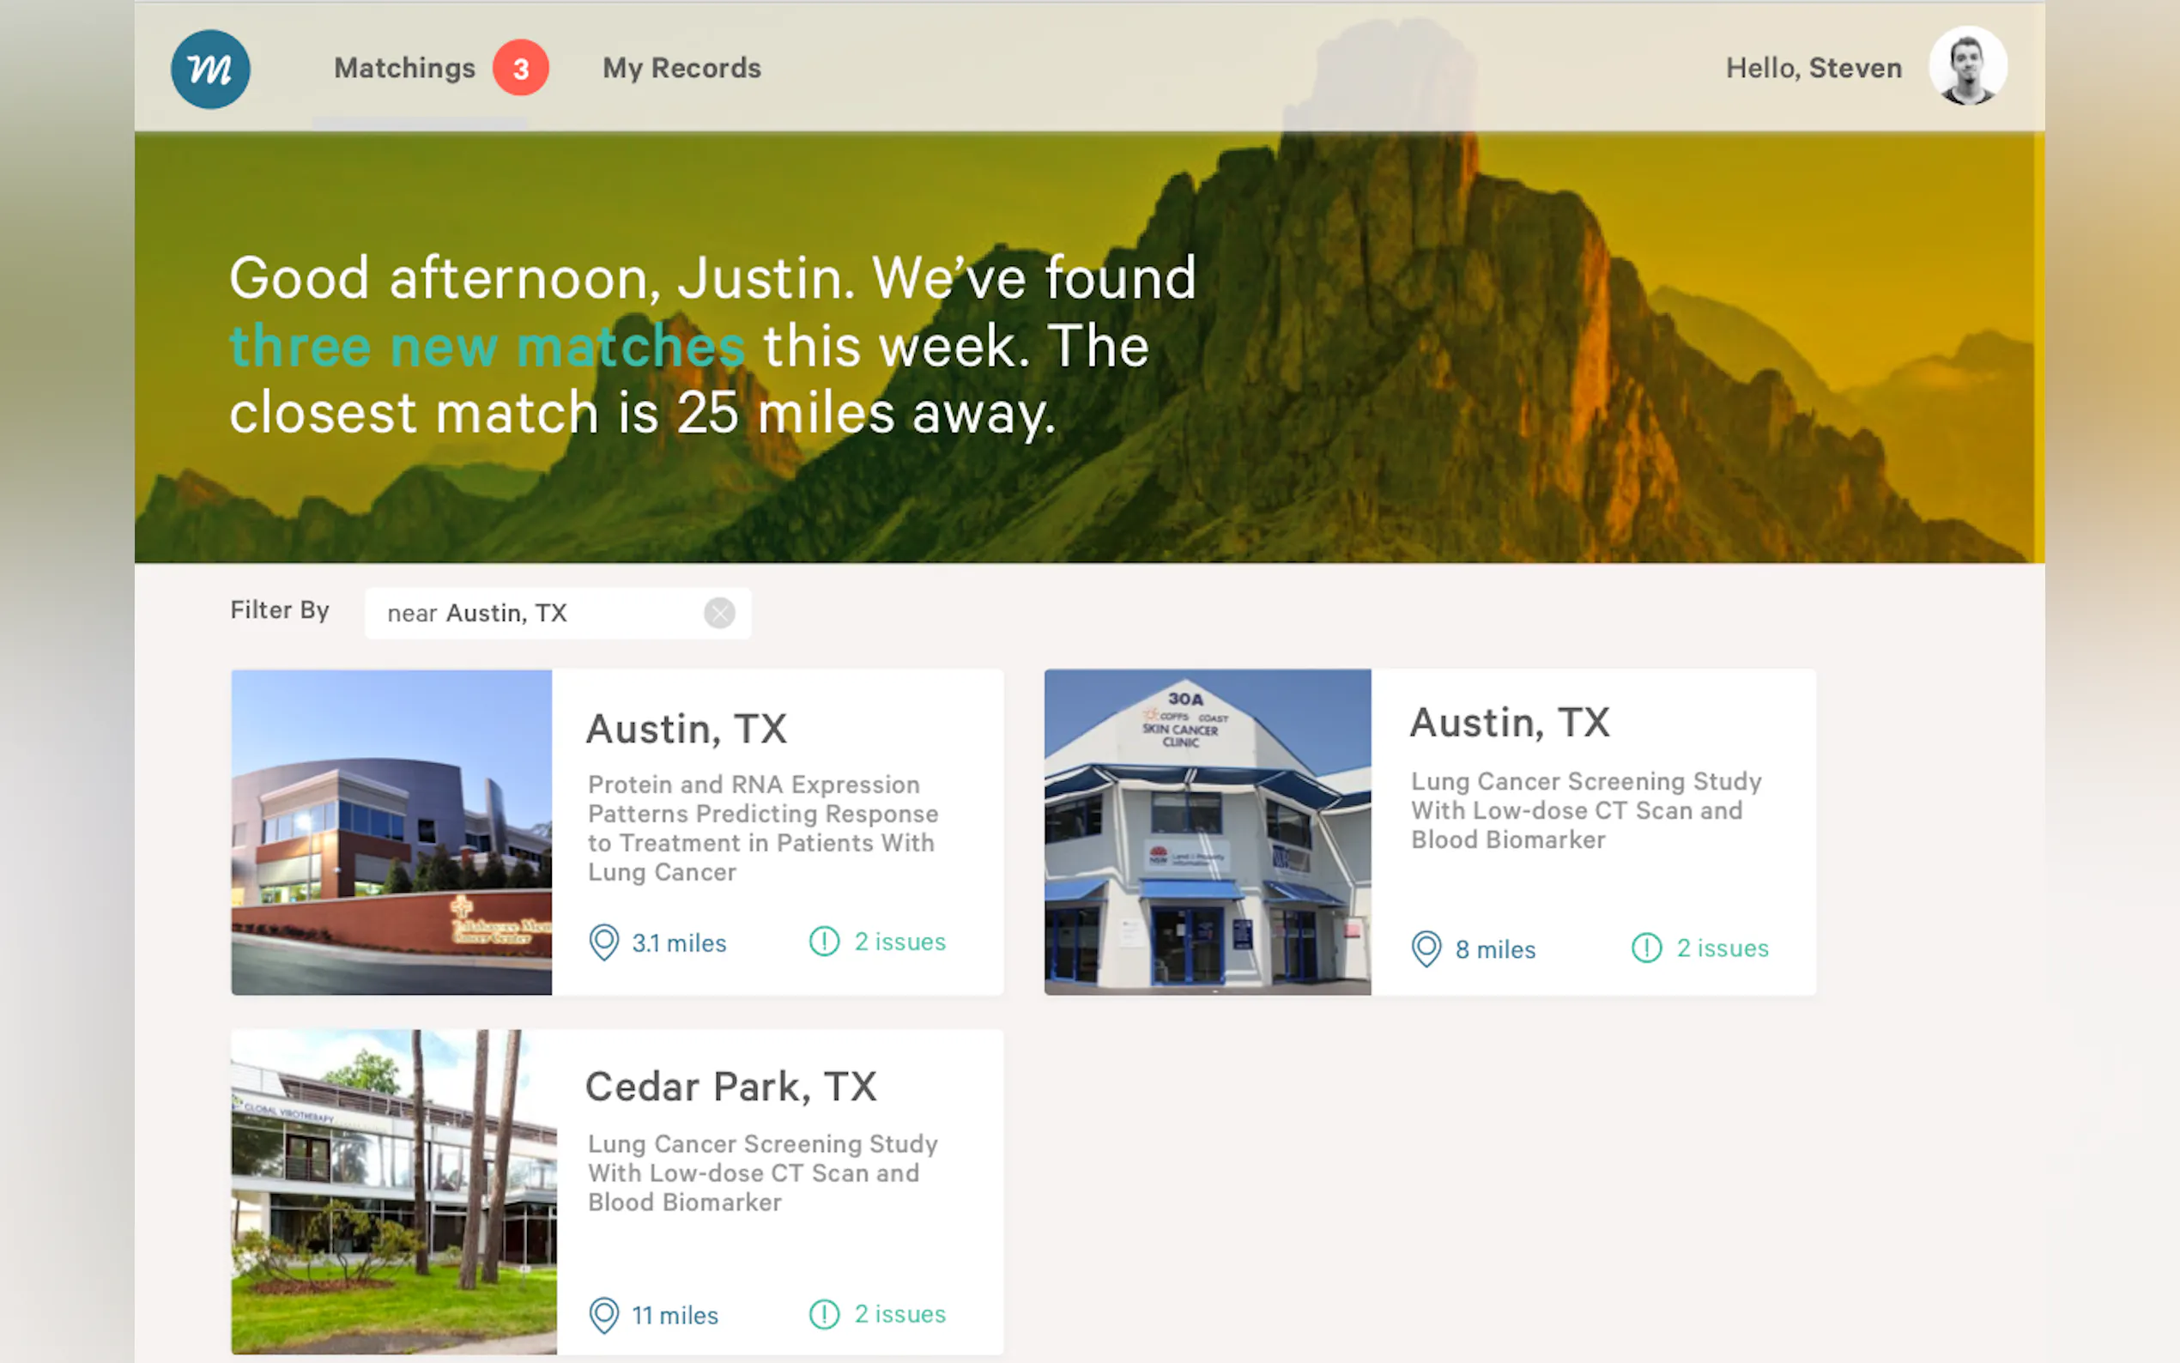This screenshot has height=1363, width=2180.
Task: Click alert icon on Cedar Park card
Action: pos(824,1314)
